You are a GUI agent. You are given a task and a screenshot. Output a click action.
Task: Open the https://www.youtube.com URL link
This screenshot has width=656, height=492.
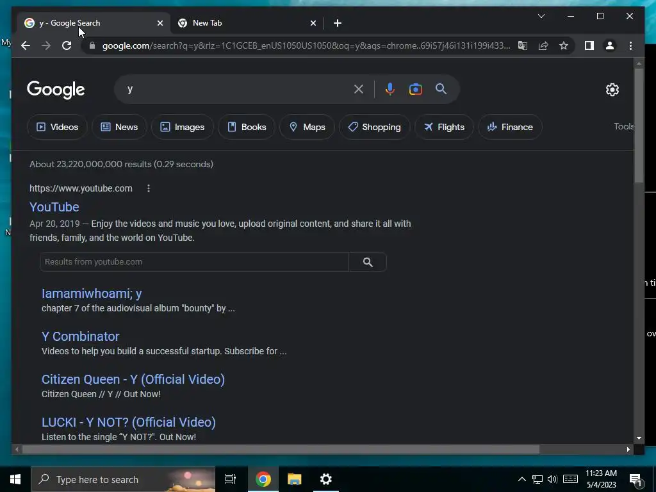pyautogui.click(x=81, y=188)
